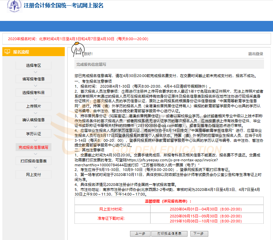This screenshot has height=240, width=273.
Task: Go to the 选择报考科目 step
Action: (x=33, y=93)
